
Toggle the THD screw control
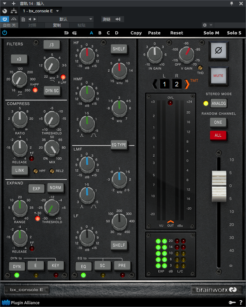[200, 68]
